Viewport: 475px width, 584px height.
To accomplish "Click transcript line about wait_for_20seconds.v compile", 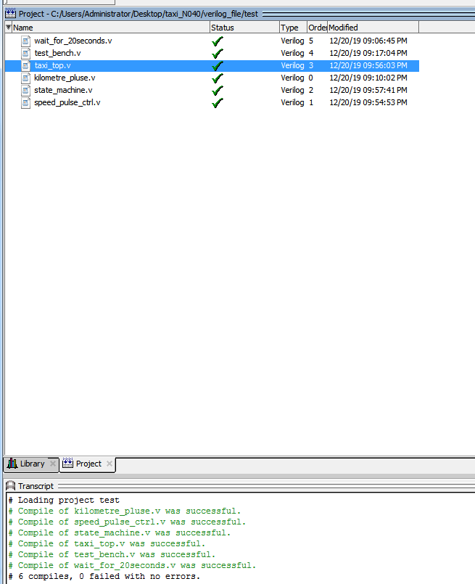I will tap(132, 565).
